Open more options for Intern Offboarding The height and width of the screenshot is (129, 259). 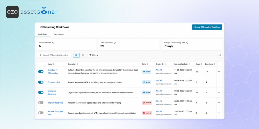(219, 103)
